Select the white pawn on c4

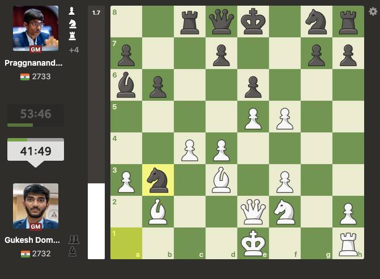[190, 150]
